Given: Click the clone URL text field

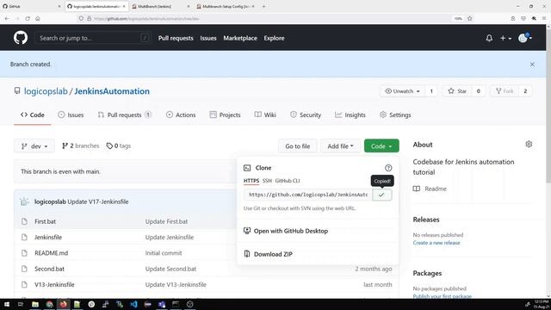Looking at the screenshot, I should 308,195.
